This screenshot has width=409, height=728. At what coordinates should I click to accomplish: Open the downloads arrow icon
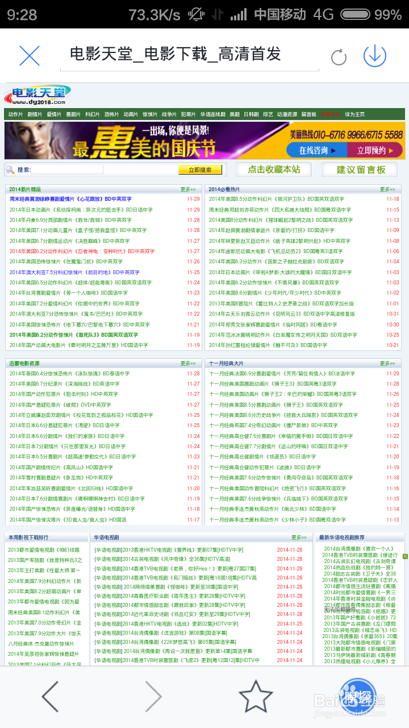[x=374, y=55]
